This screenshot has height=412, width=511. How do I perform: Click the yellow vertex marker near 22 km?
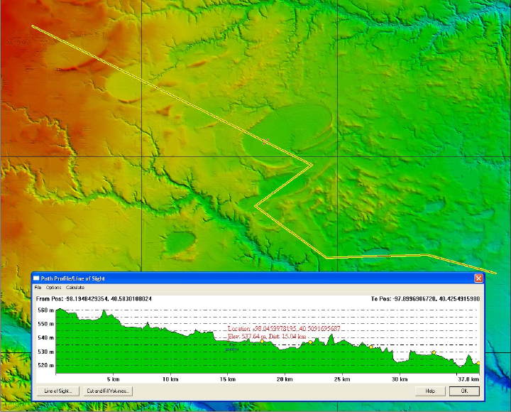click(x=310, y=342)
